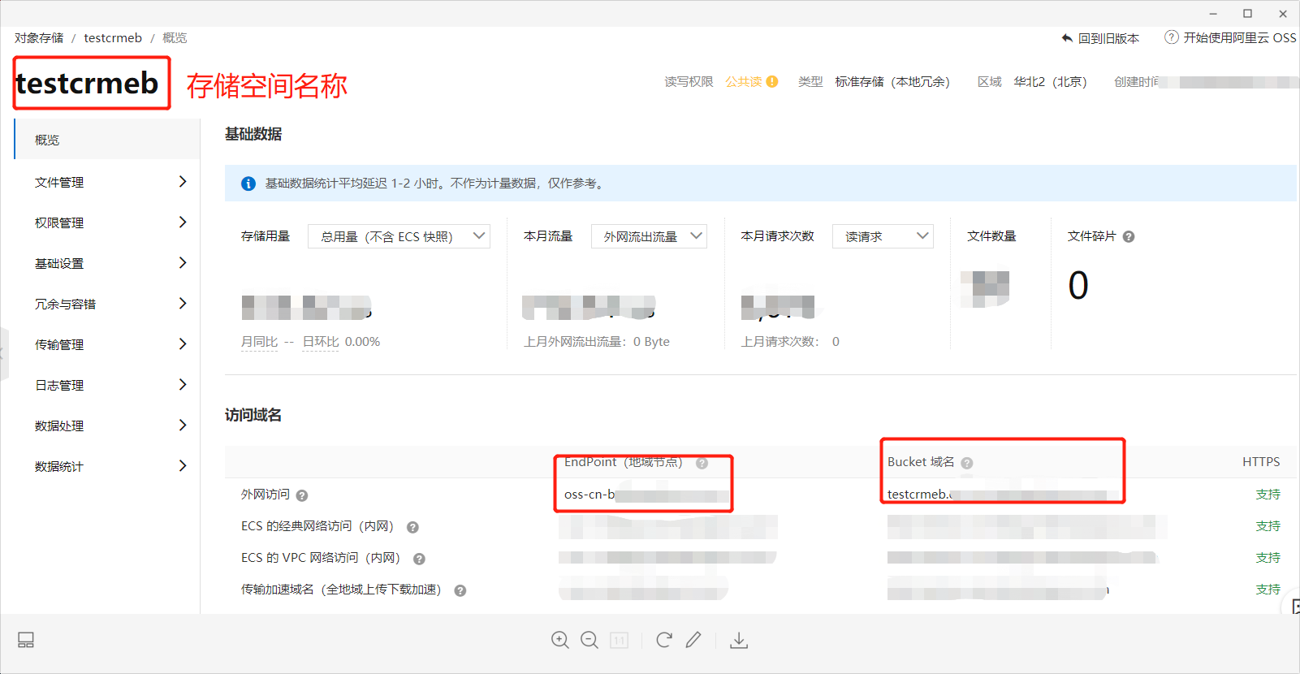
Task: Click 支持 in the 外网访问 row
Action: [x=1268, y=495]
